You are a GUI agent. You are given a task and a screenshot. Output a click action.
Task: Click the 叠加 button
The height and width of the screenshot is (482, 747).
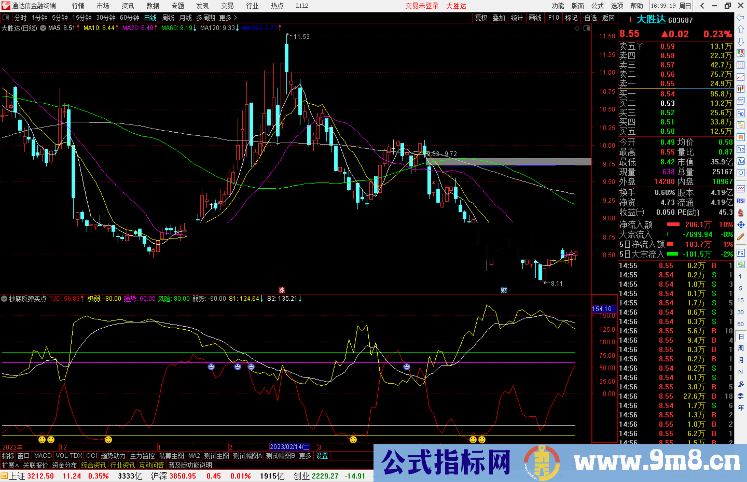499,18
